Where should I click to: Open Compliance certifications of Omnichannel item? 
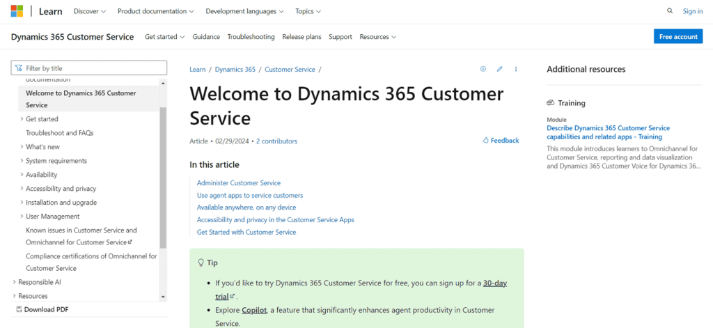point(91,262)
